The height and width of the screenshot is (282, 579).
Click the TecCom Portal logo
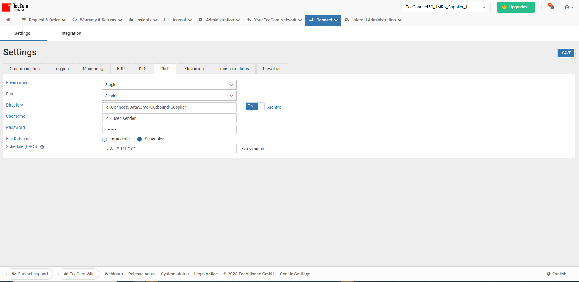click(15, 7)
